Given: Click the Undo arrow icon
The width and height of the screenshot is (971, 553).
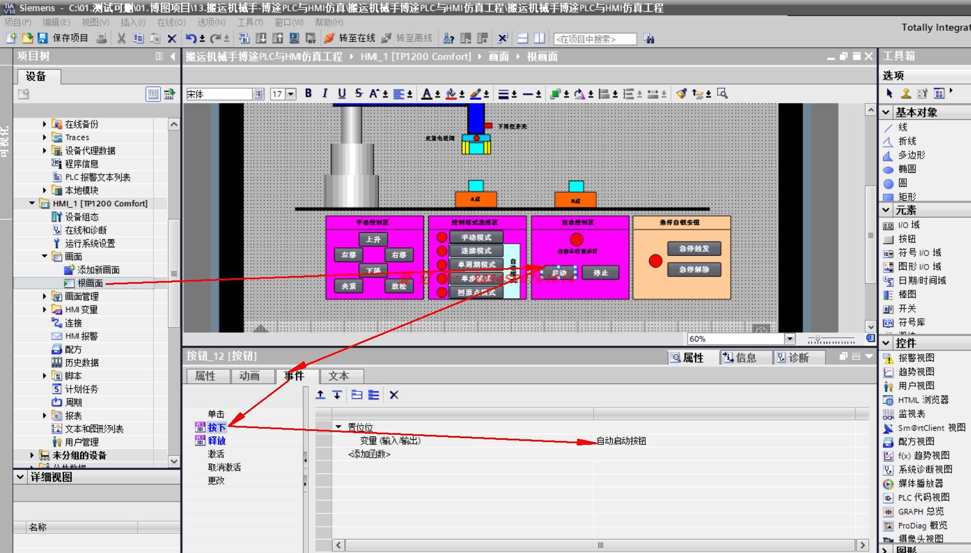Looking at the screenshot, I should (191, 38).
